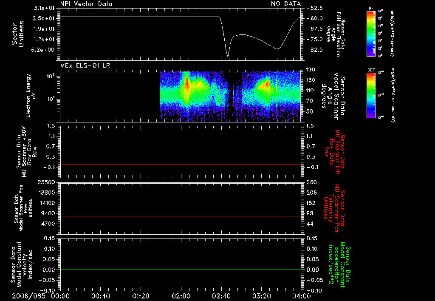Click the "206" telemetry tick value
Image resolution: width=435 pixels, height=301 pixels.
pos(311,193)
